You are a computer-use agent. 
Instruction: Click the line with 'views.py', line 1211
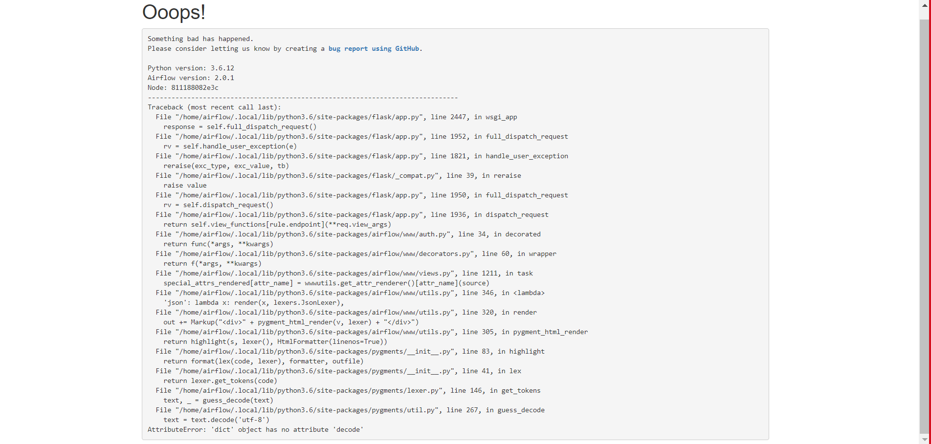click(344, 273)
